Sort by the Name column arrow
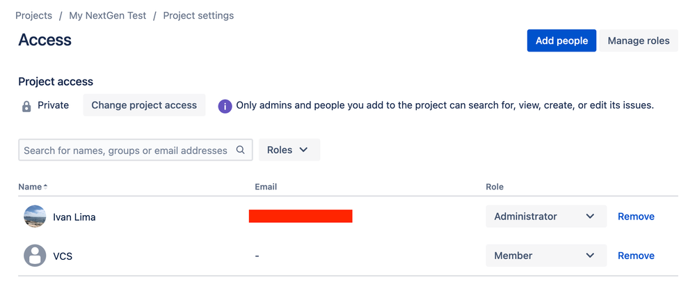The image size is (695, 287). [45, 187]
